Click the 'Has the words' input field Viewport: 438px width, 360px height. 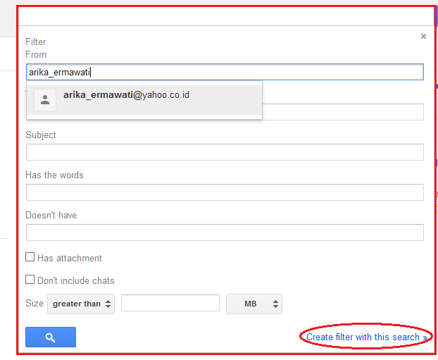225,192
